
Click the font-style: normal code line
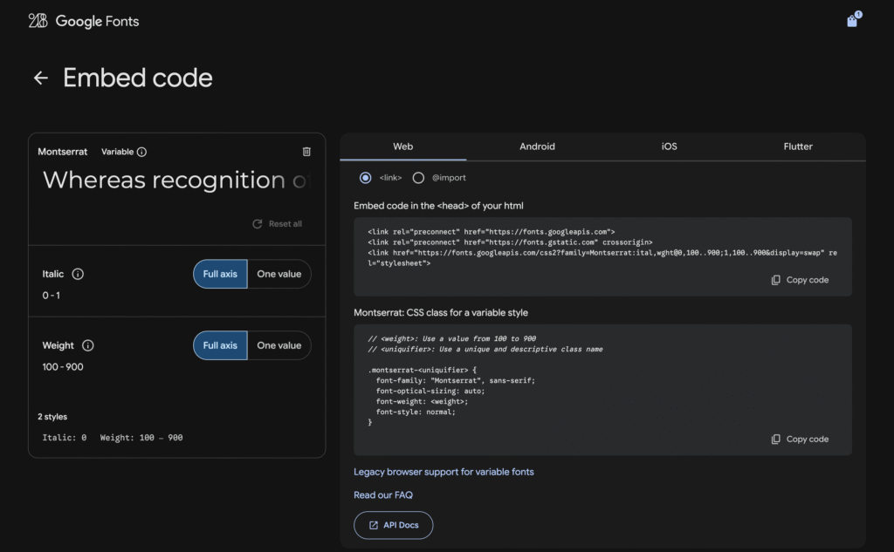tap(416, 412)
